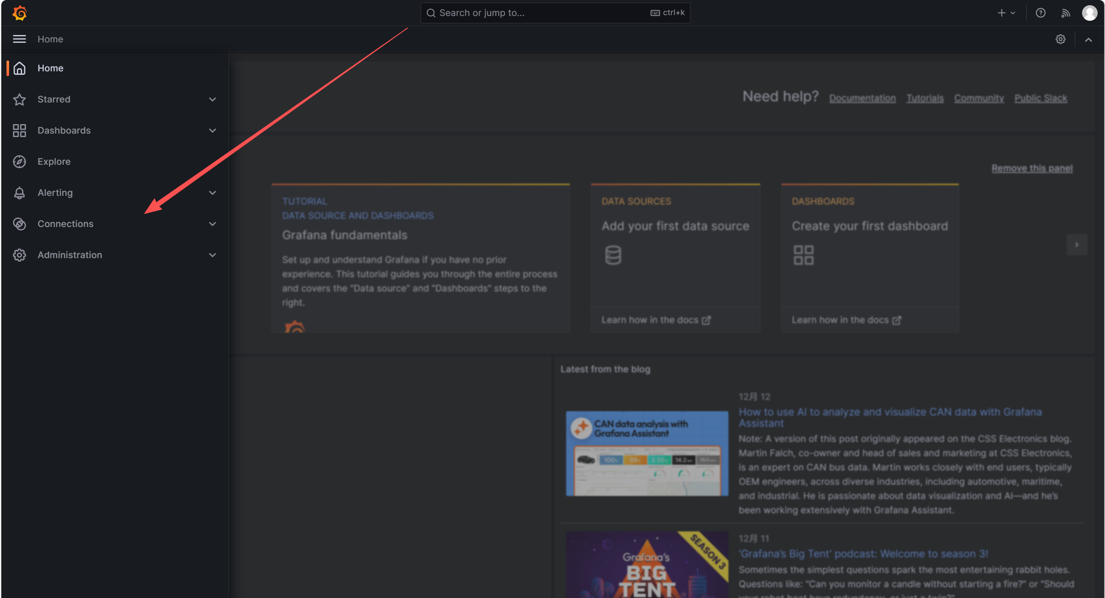Click the user profile avatar
The height and width of the screenshot is (598, 1105).
[x=1089, y=13]
